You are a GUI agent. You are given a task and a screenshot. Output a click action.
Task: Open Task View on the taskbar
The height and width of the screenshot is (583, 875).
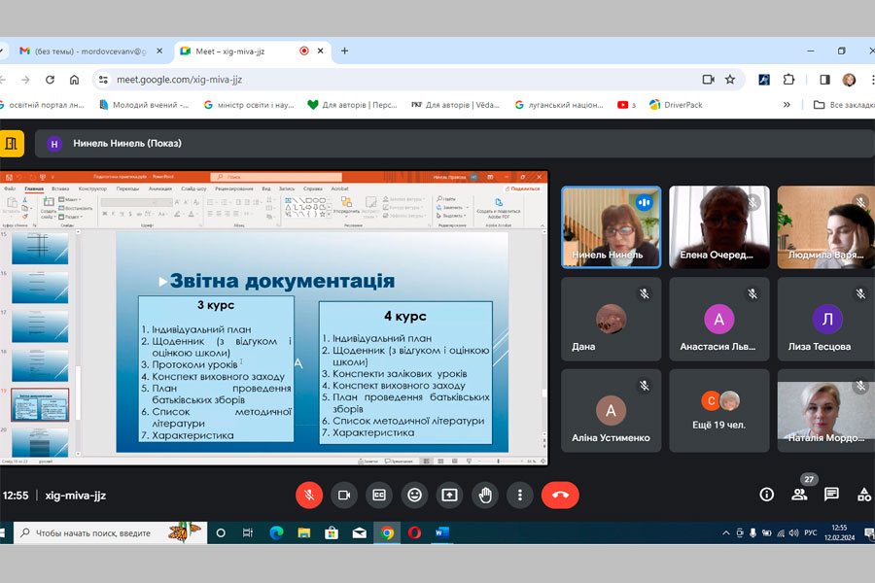(x=248, y=532)
